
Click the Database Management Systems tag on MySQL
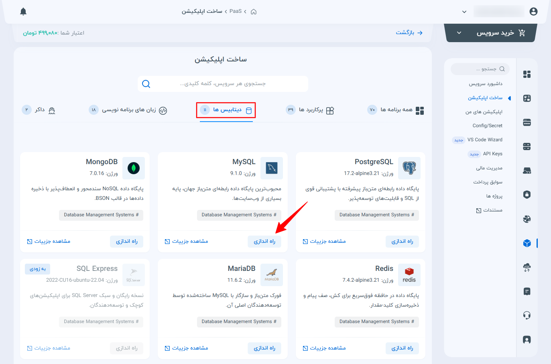[x=239, y=215]
